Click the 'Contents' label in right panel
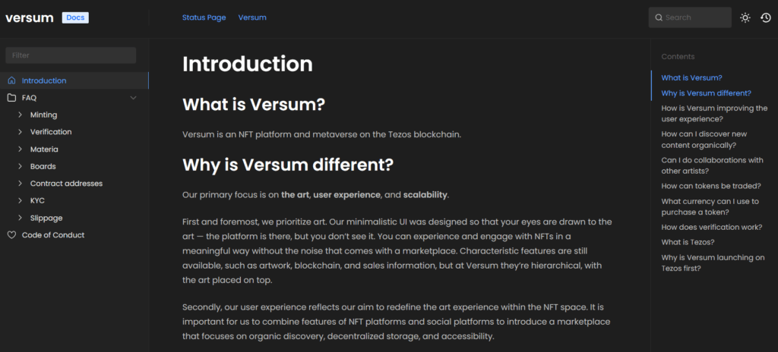Image resolution: width=778 pixels, height=352 pixels. pyautogui.click(x=678, y=57)
